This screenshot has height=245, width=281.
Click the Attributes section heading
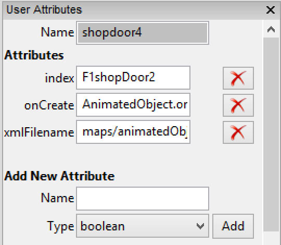(x=34, y=55)
